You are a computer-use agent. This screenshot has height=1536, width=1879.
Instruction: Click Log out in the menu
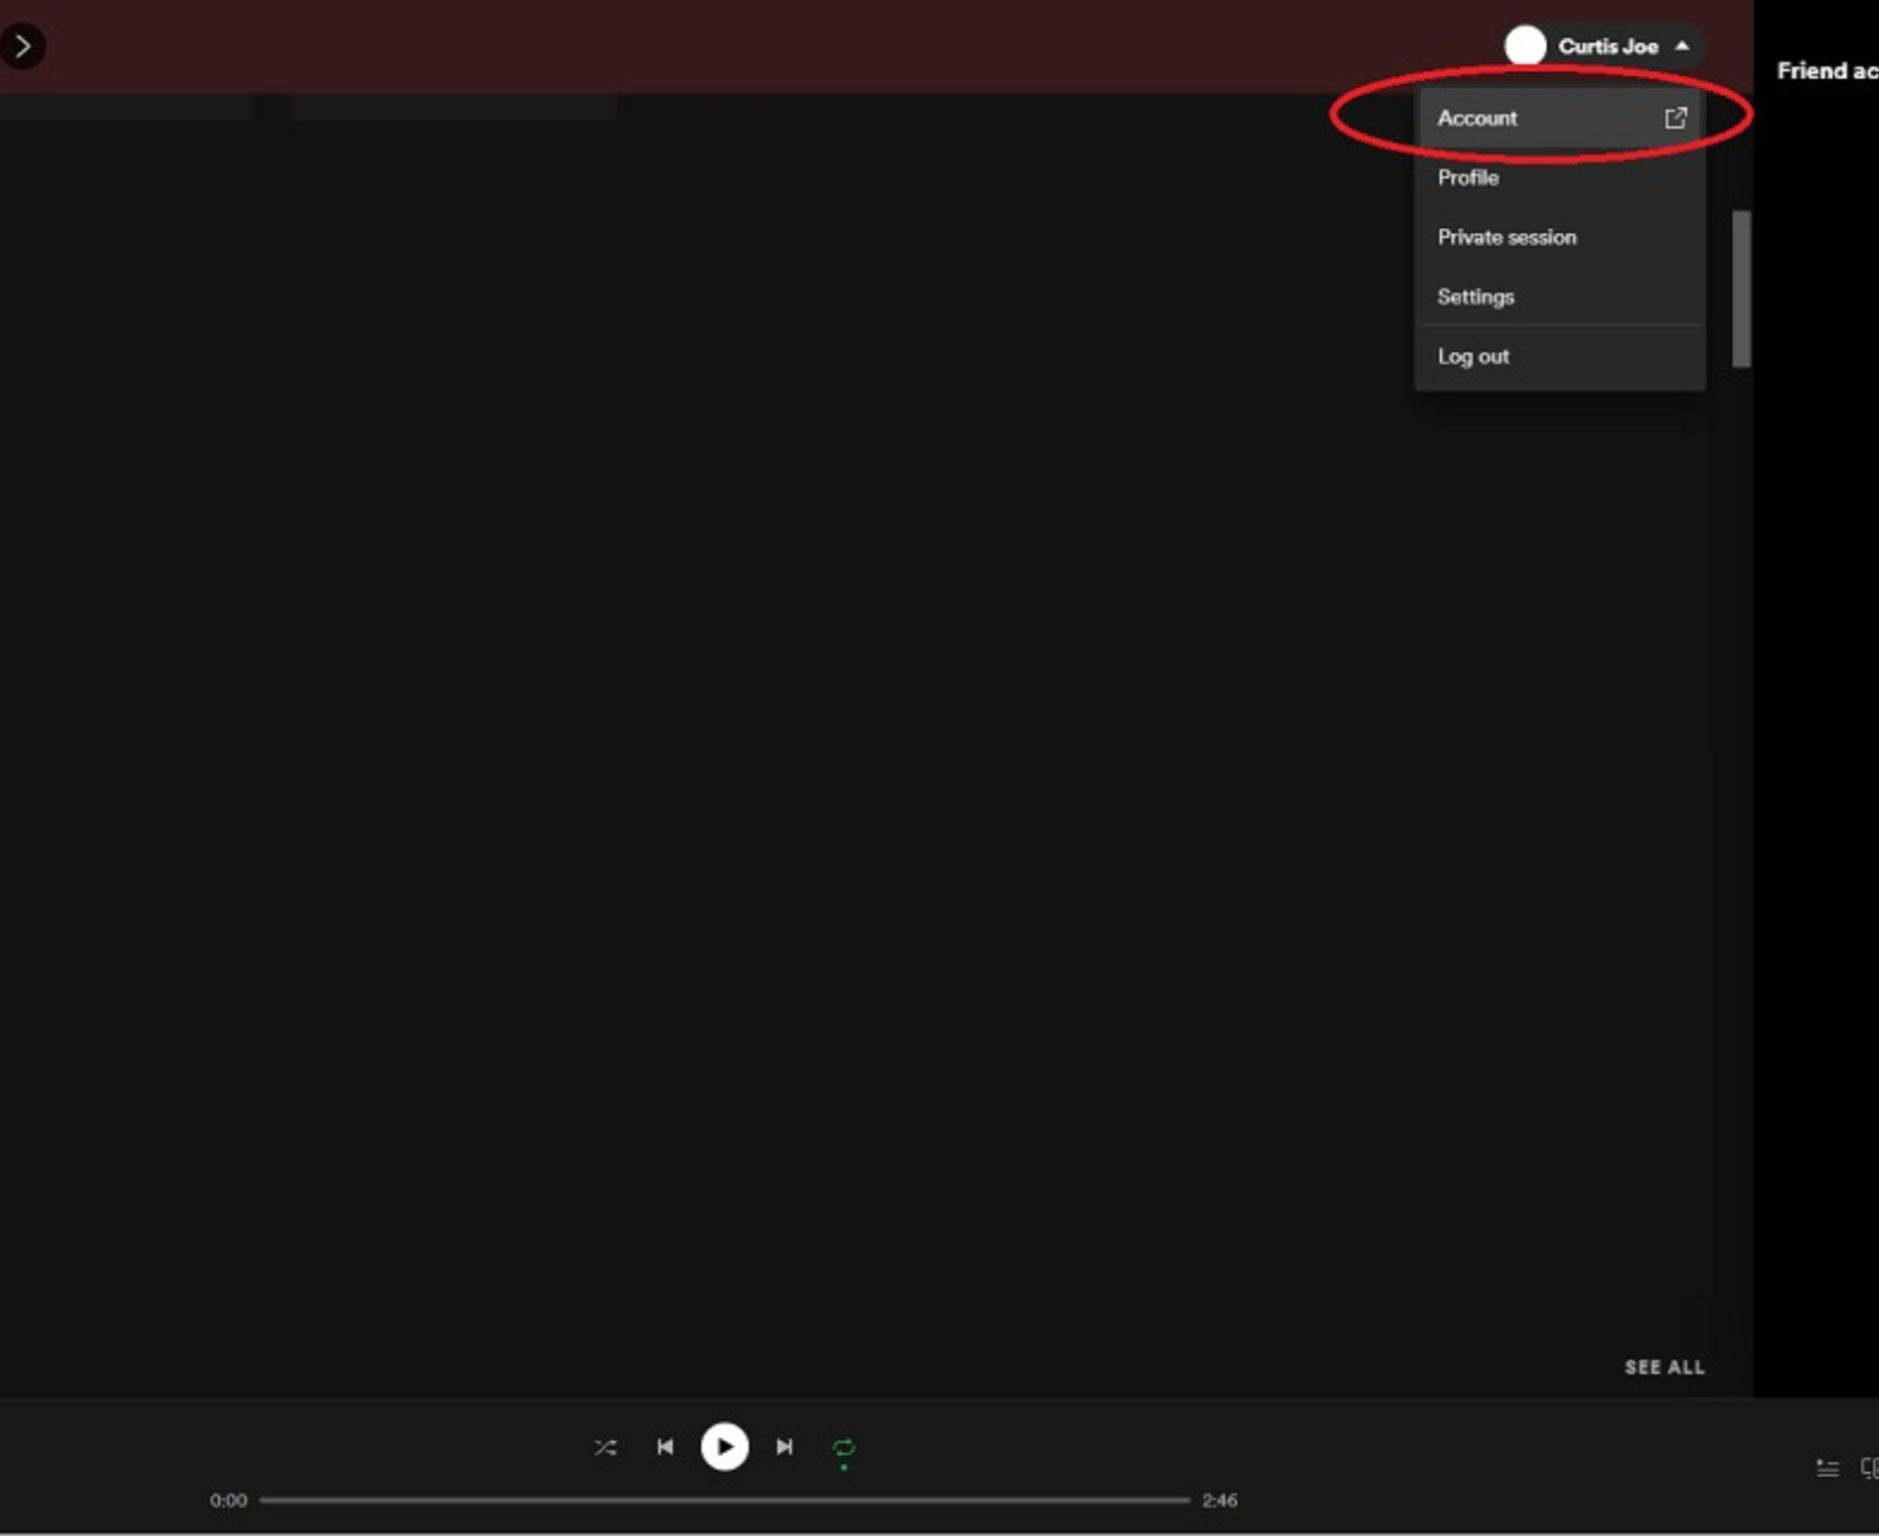click(1473, 357)
